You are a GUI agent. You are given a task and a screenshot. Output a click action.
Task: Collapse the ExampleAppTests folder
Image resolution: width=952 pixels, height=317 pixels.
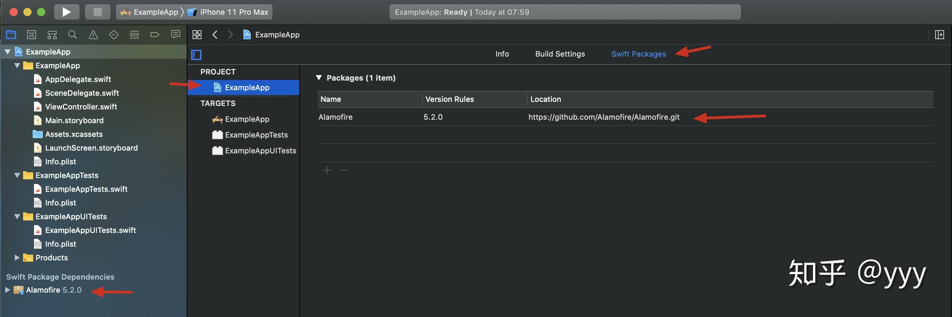point(17,175)
